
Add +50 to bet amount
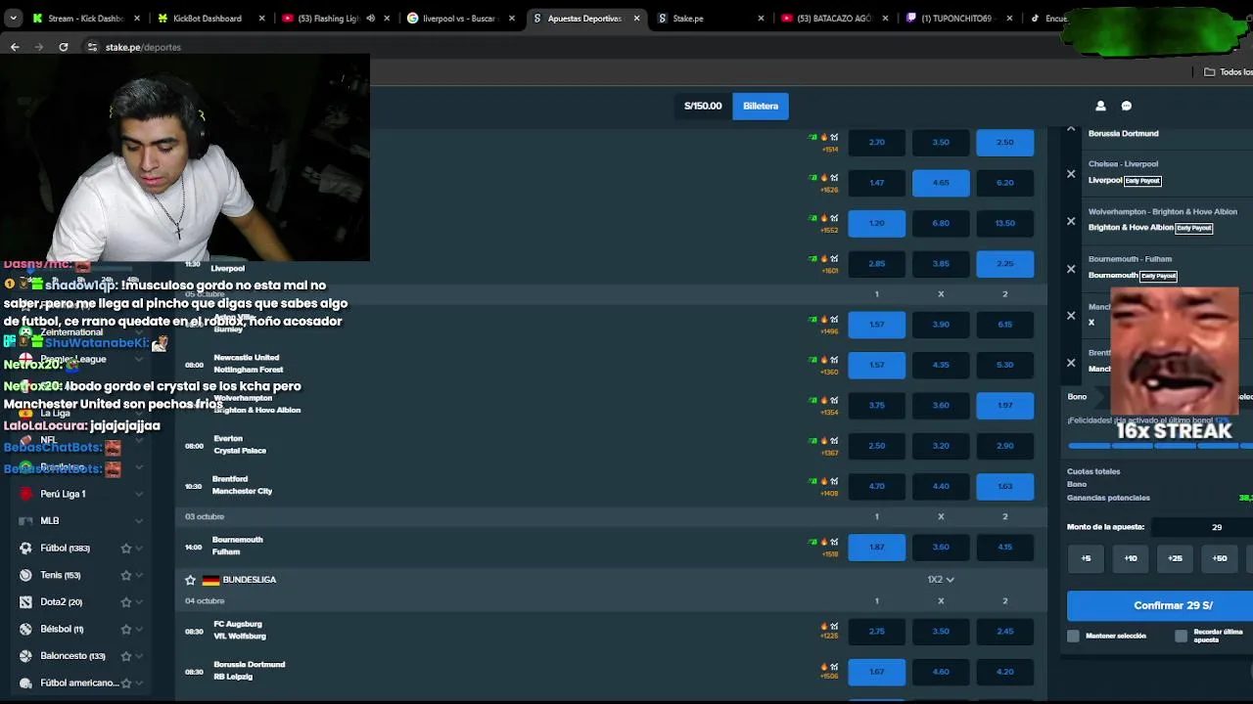click(x=1220, y=558)
